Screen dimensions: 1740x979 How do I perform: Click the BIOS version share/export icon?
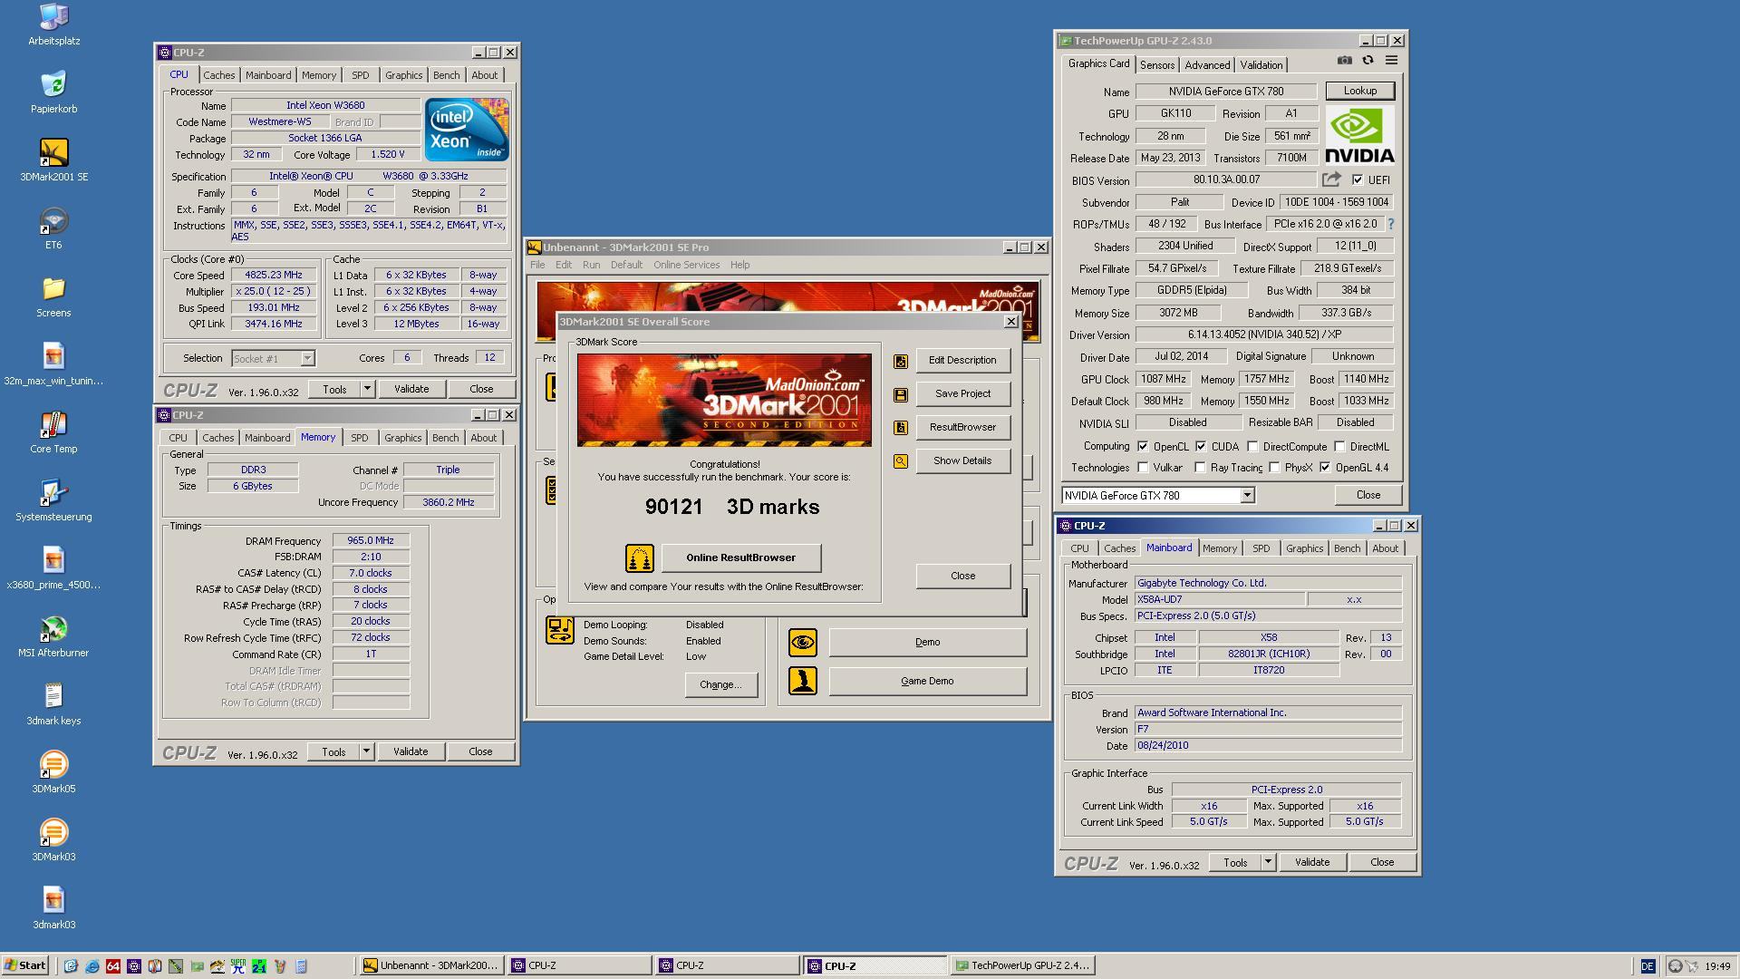[x=1331, y=179]
